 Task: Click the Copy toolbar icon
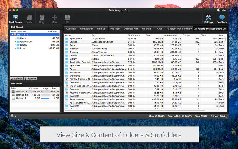pyautogui.click(x=42, y=18)
